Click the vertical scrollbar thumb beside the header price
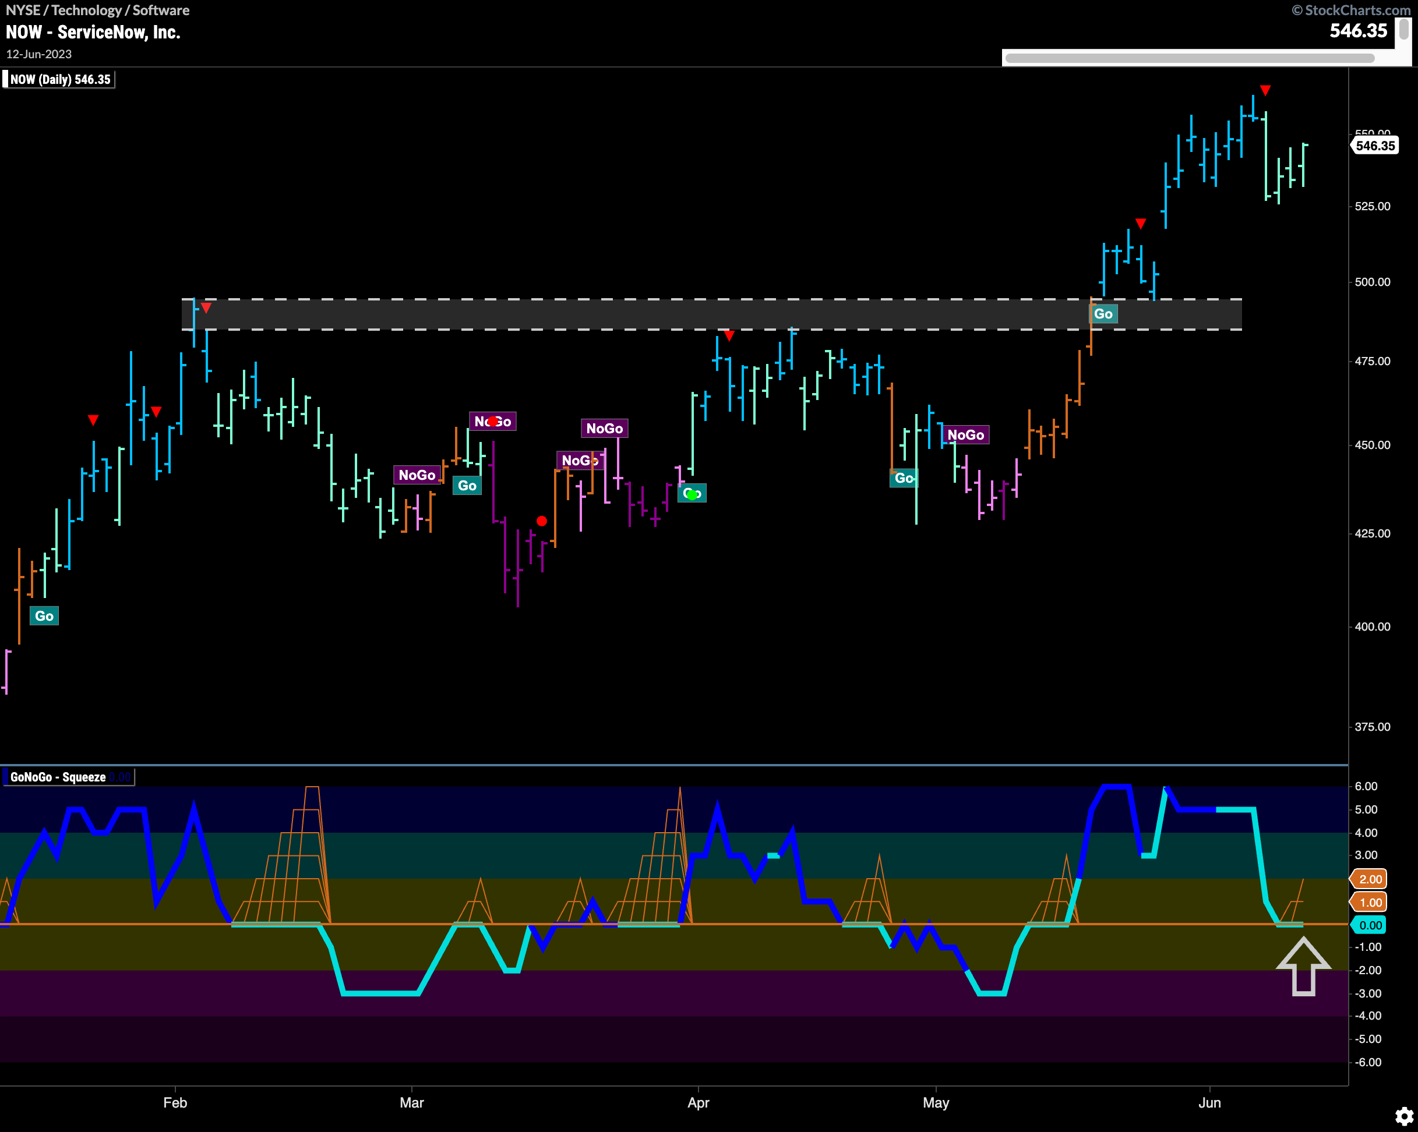Image resolution: width=1418 pixels, height=1132 pixels. tap(1403, 30)
